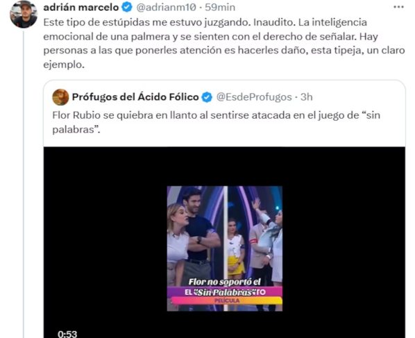Click the Flor no soportó caption overlay

[224, 282]
